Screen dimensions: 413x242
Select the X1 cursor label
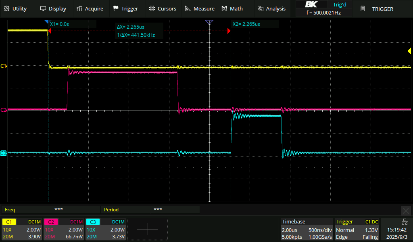coord(60,24)
